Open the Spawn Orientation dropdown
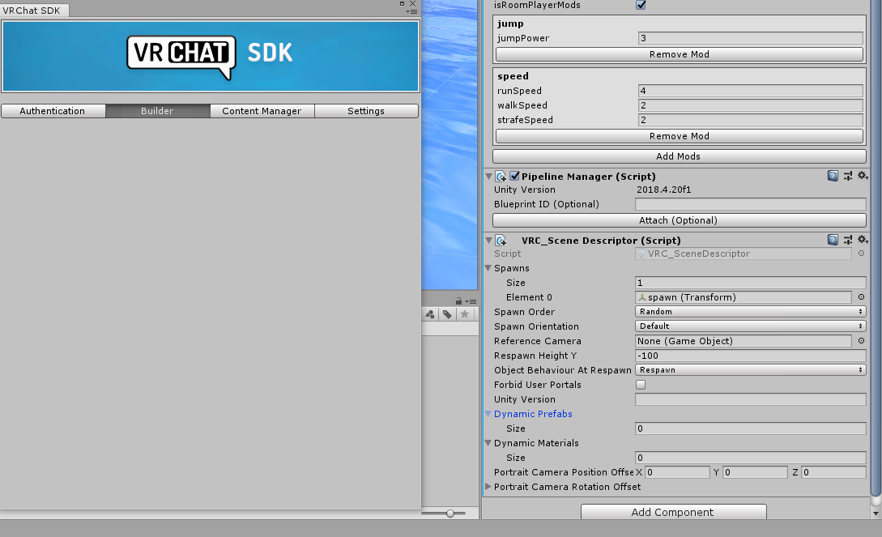The image size is (882, 537). point(750,326)
